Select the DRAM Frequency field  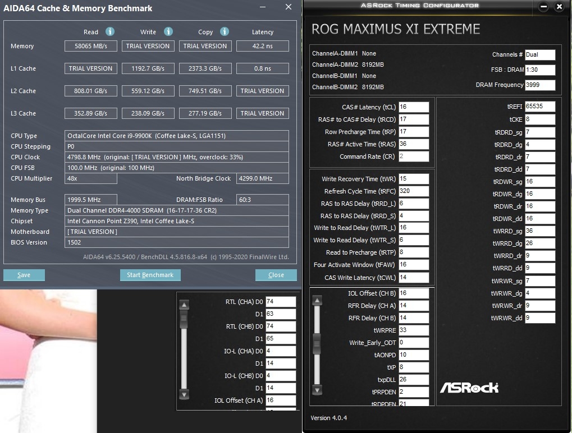pos(540,85)
